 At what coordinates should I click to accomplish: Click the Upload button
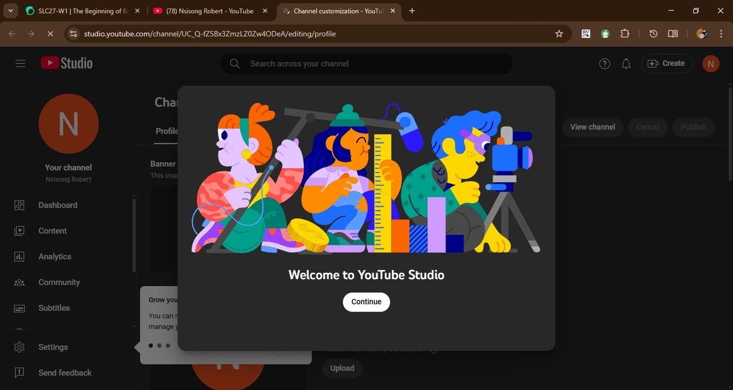pos(342,368)
